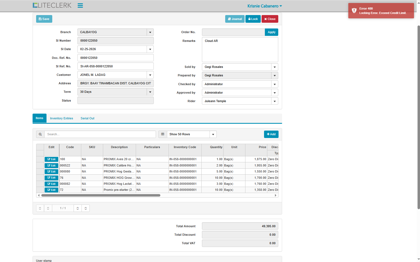Open the Krisnie Cabanero user menu
Viewport: 420px width, 262px height.
click(264, 6)
